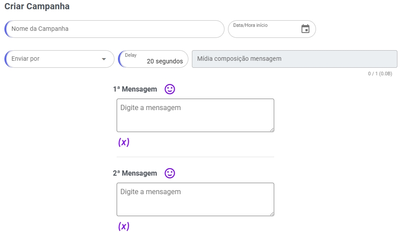Open the calendar date picker icon
This screenshot has width=408, height=232.
305,29
